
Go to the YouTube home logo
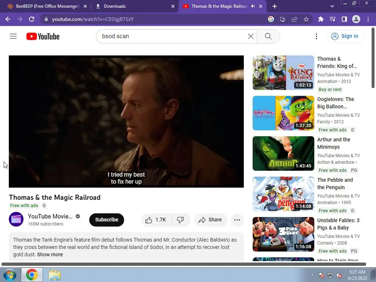click(43, 36)
